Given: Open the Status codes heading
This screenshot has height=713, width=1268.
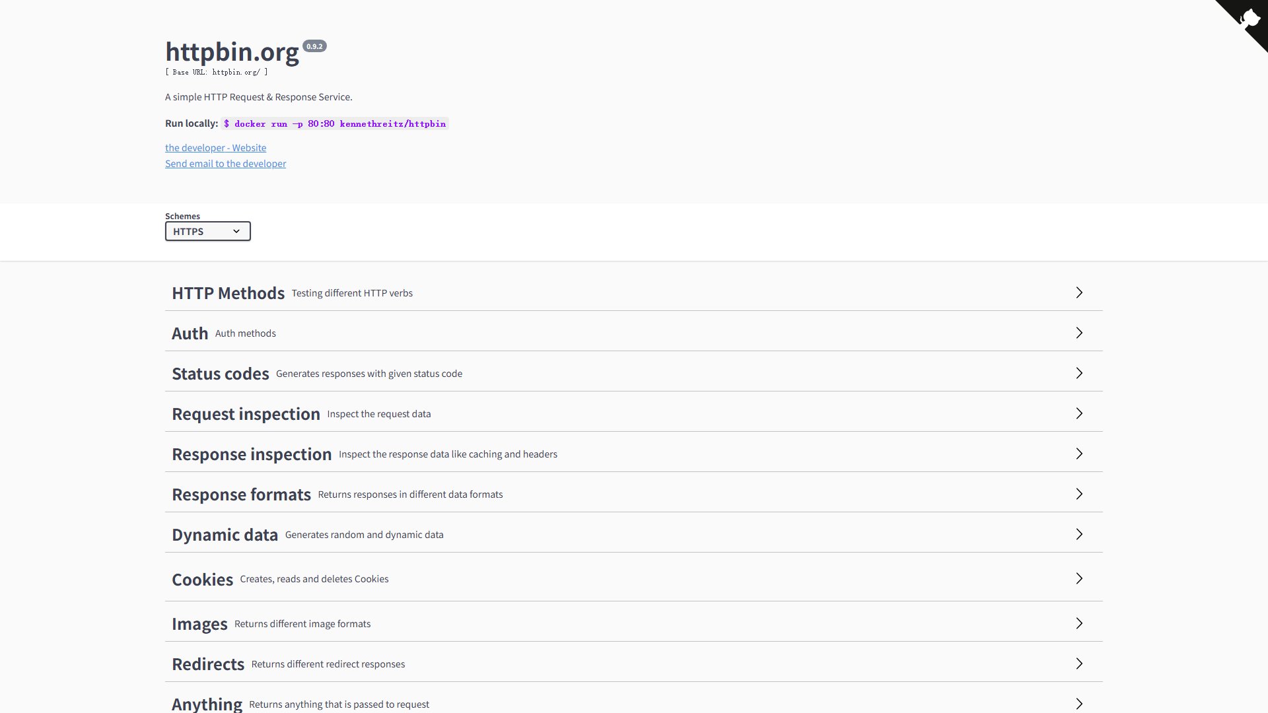Looking at the screenshot, I should click(x=220, y=374).
